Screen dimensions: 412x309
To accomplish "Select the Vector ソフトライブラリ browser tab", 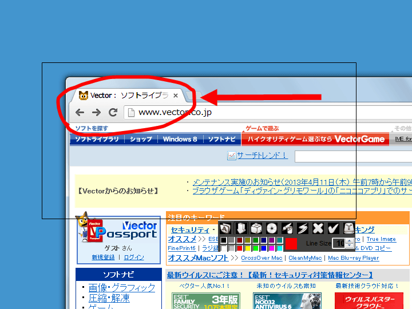I will pyautogui.click(x=128, y=96).
